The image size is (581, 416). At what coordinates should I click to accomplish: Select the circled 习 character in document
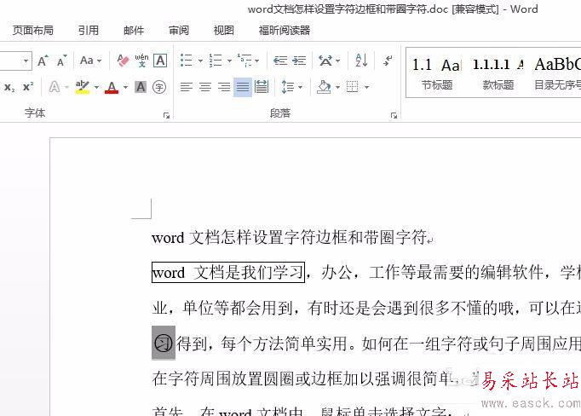(164, 343)
